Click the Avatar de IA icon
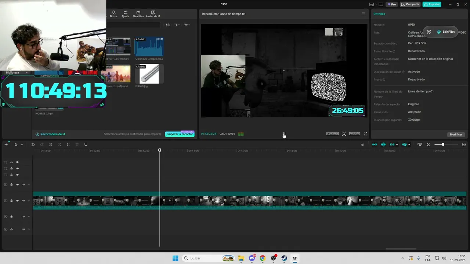 153,14
